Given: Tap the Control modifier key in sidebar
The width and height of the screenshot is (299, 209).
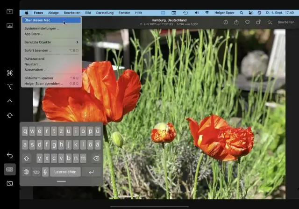Looking at the screenshot, I should (x=10, y=101).
